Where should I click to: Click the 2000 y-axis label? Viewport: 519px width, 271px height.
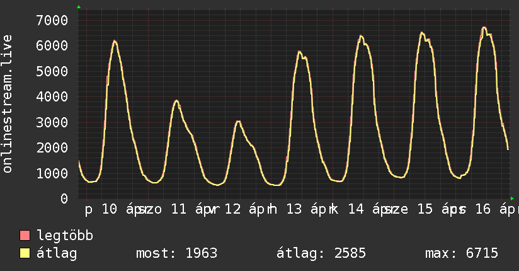(52, 147)
